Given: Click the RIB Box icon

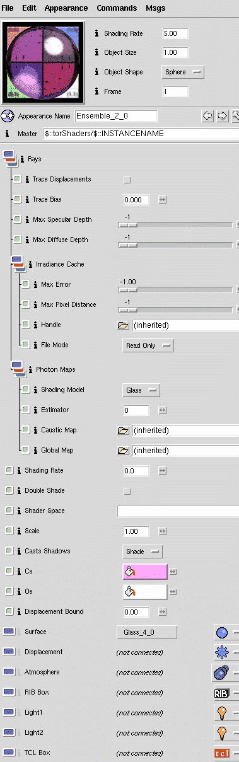Looking at the screenshot, I should (221, 693).
